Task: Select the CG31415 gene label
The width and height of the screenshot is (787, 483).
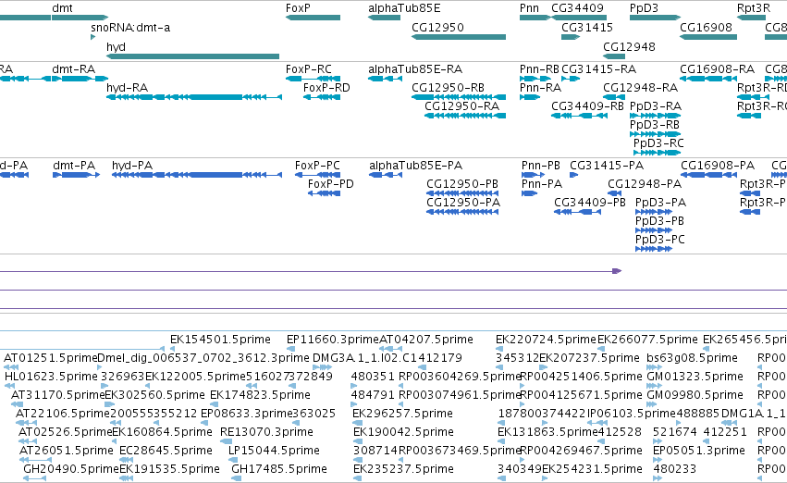Action: 587,28
